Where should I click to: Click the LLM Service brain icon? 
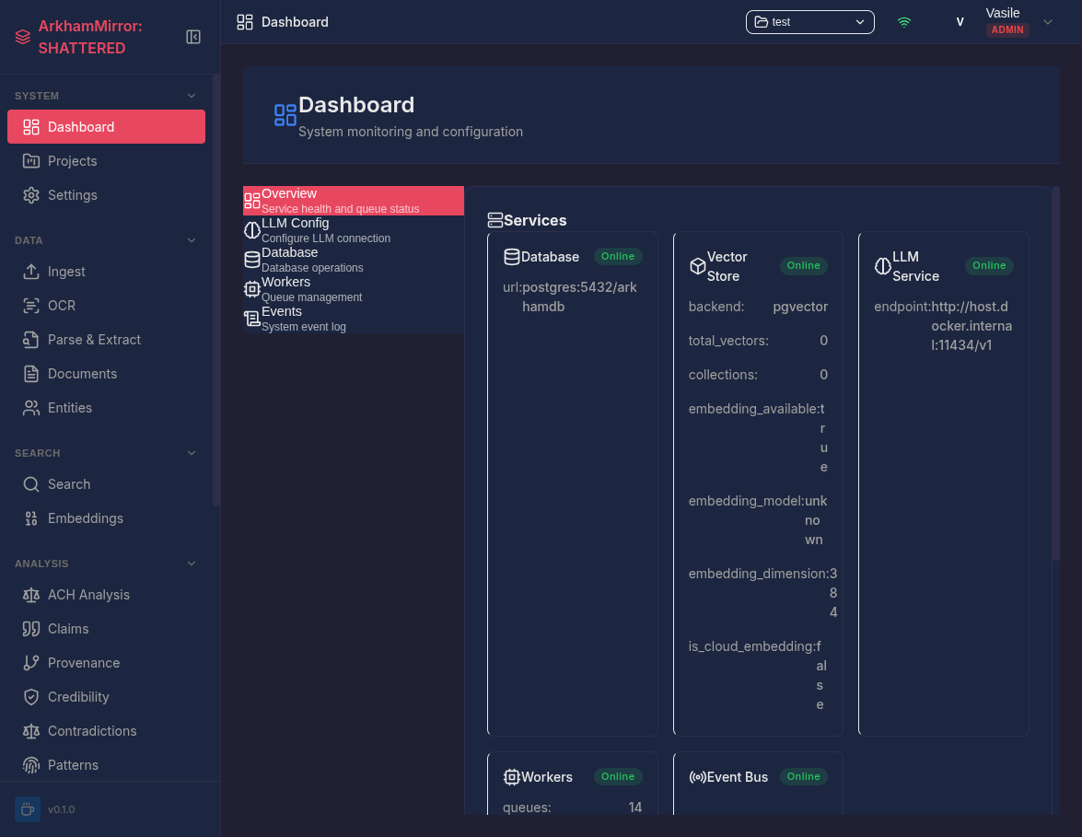click(x=882, y=266)
